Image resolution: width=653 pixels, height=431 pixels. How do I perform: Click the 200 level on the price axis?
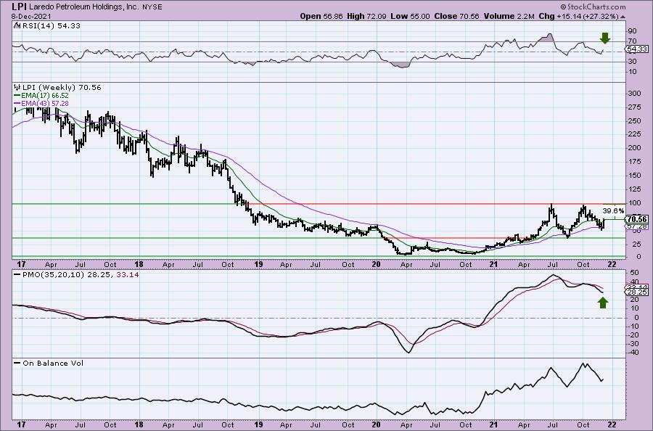click(634, 148)
